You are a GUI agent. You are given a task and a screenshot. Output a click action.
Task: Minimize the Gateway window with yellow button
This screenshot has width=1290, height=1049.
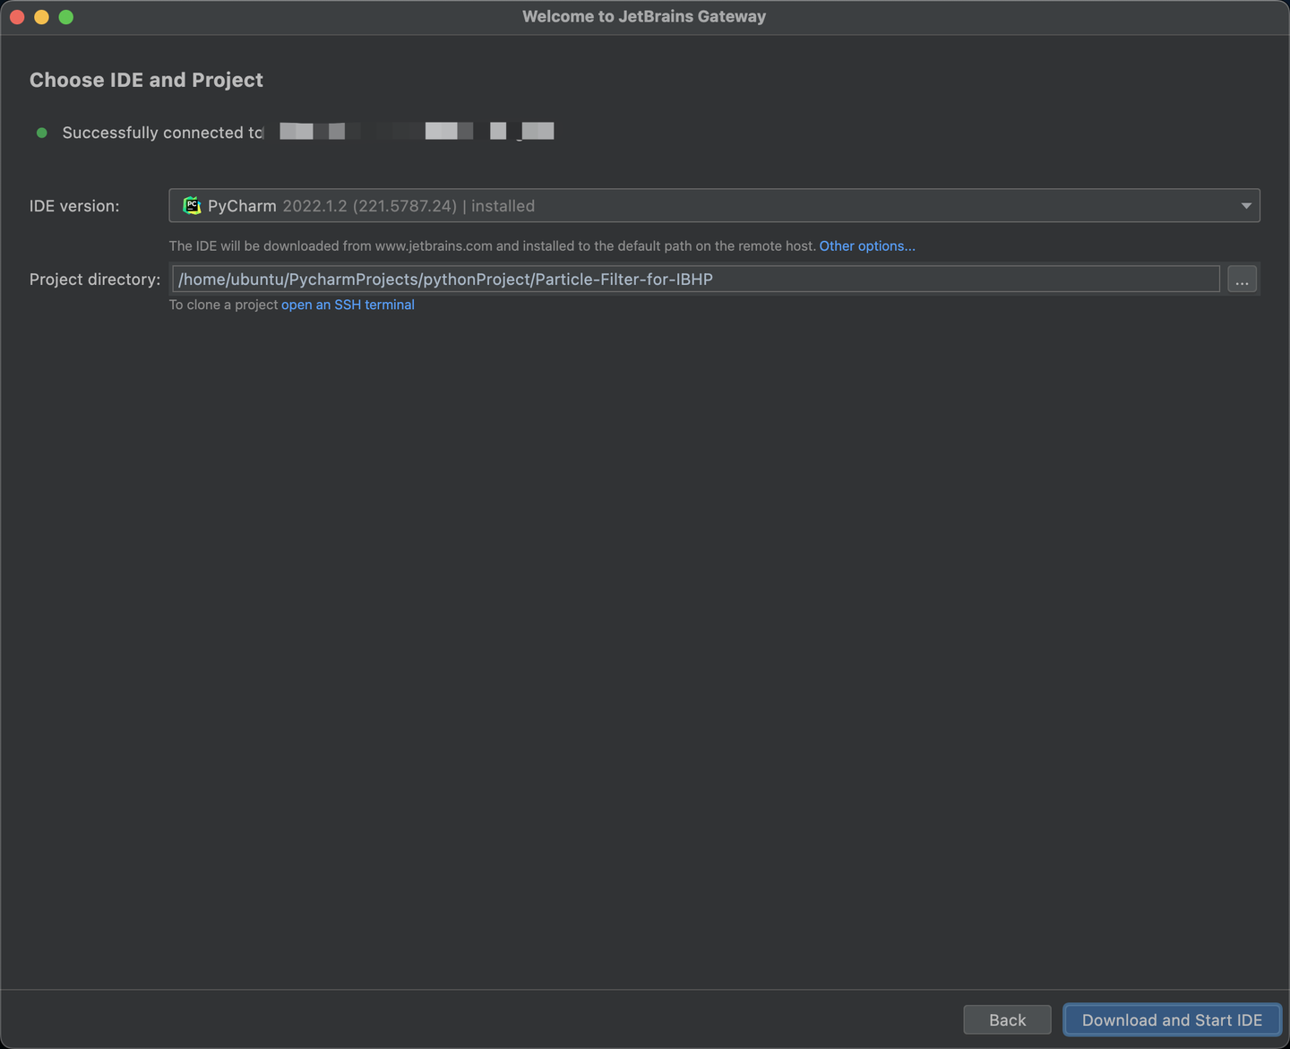[41, 17]
